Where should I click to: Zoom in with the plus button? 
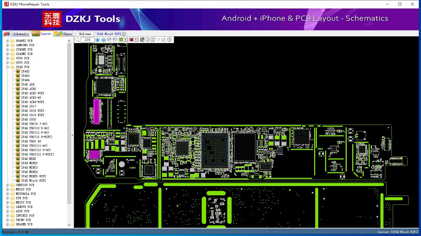98,40
